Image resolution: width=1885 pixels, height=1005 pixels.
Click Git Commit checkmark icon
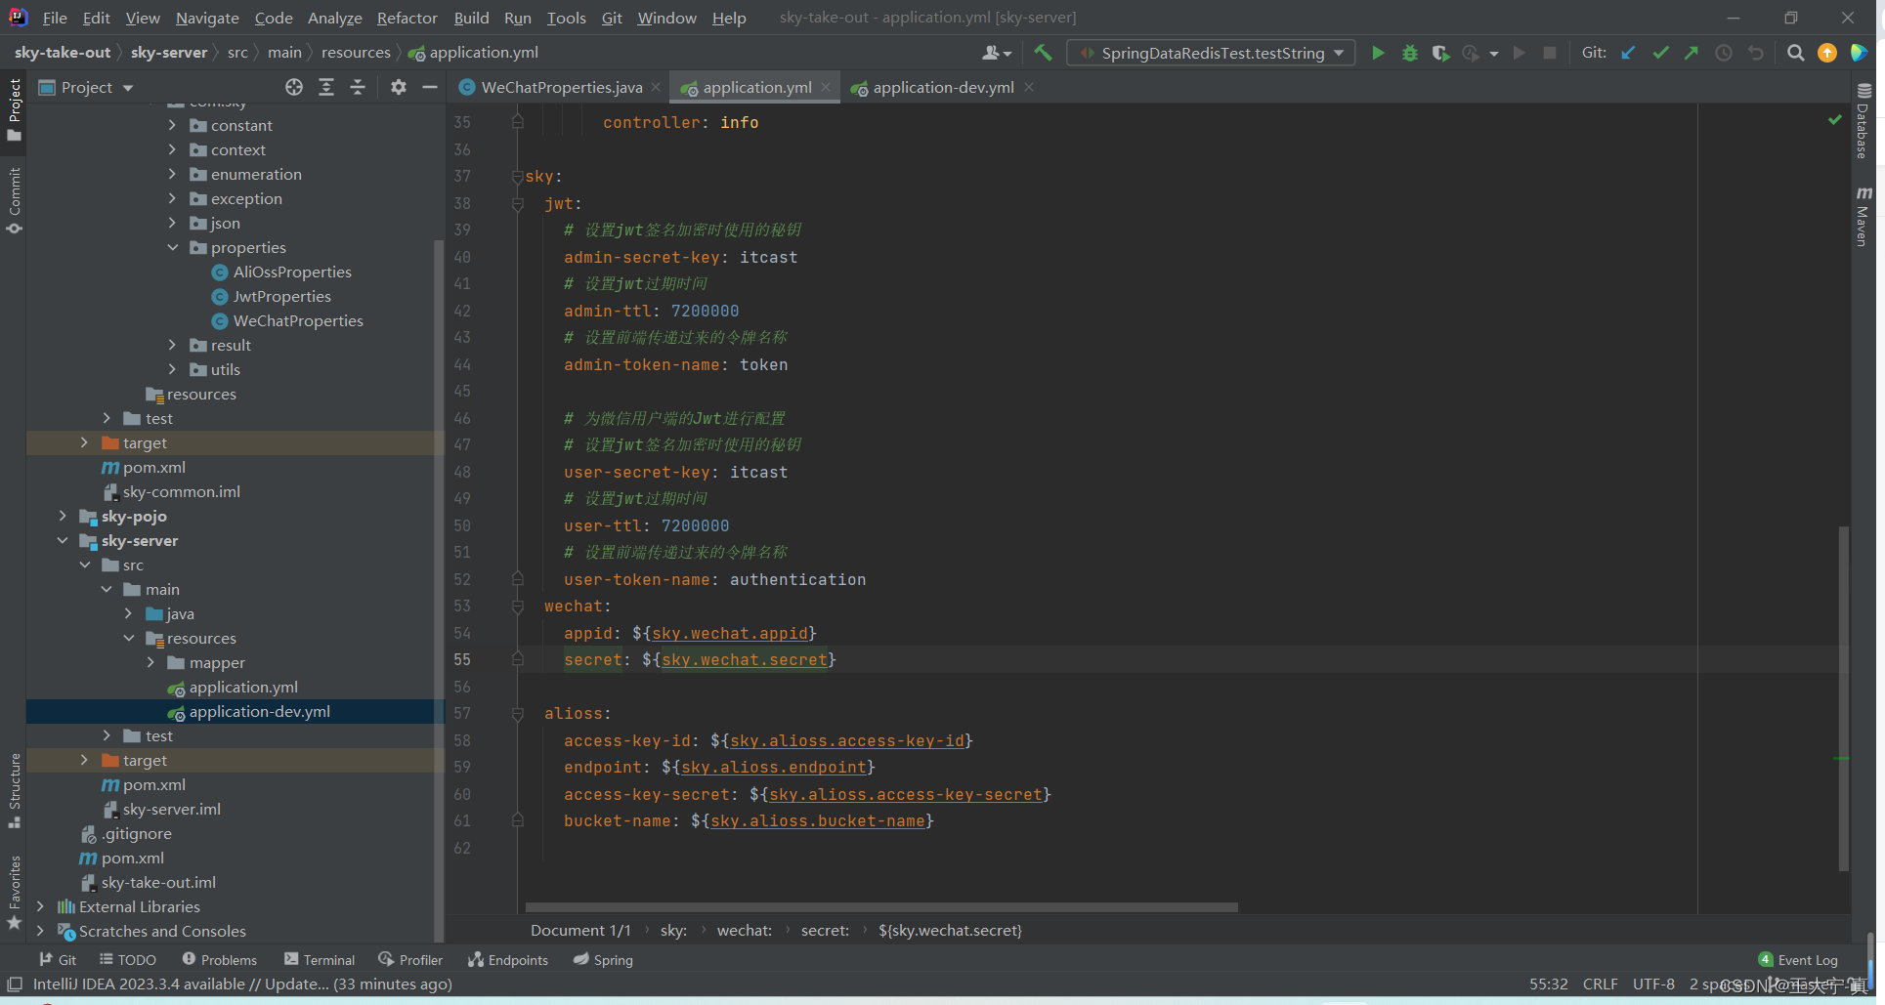[x=1660, y=53]
